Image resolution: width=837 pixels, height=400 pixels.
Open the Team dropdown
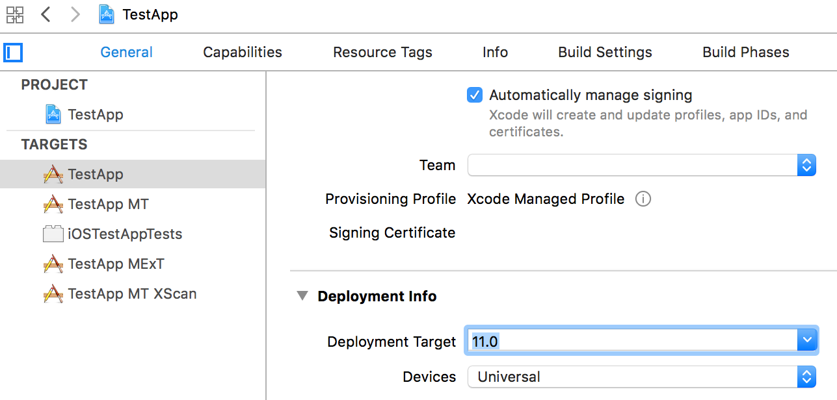click(x=641, y=166)
